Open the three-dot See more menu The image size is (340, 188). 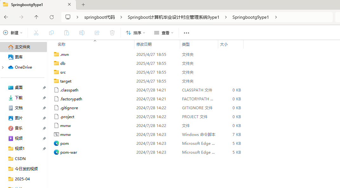tap(186, 33)
